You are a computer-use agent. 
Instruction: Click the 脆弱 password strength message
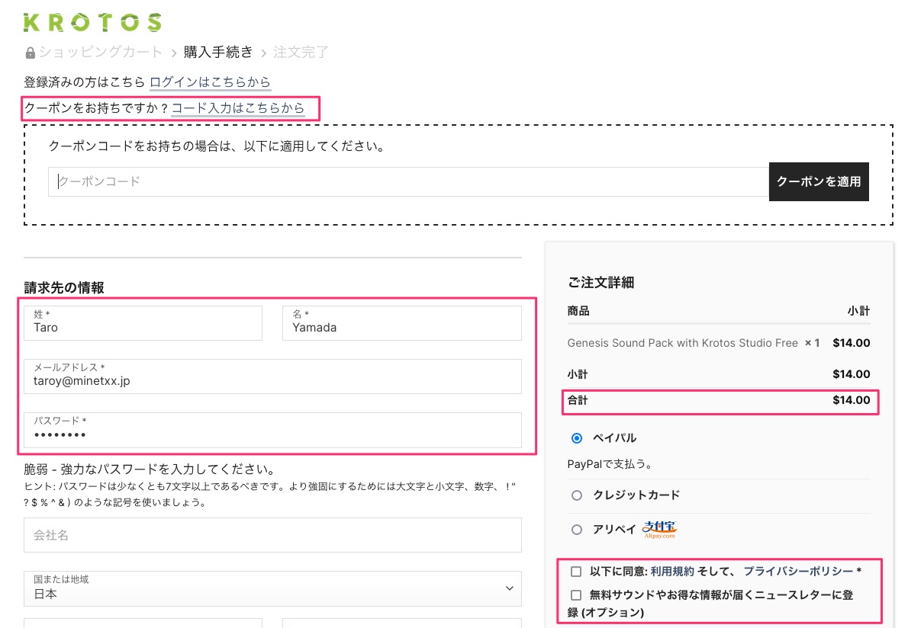[150, 469]
